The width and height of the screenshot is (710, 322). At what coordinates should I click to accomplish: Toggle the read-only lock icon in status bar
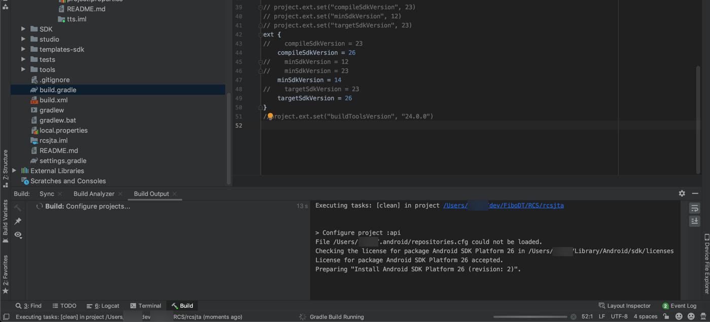pos(666,317)
